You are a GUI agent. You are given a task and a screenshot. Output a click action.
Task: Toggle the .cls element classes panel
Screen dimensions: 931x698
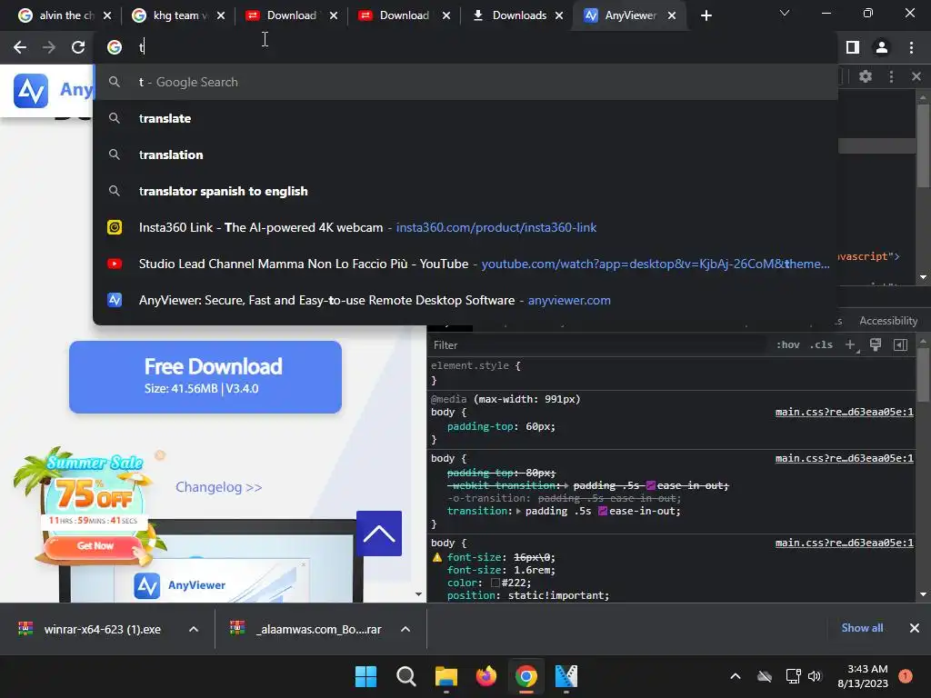point(821,344)
